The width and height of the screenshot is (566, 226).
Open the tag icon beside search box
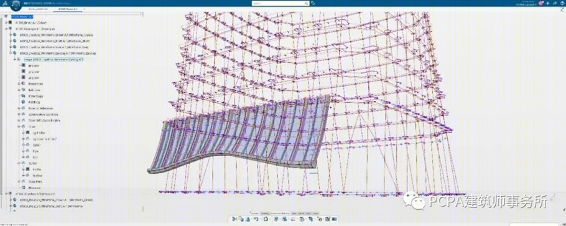pyautogui.click(x=313, y=3)
